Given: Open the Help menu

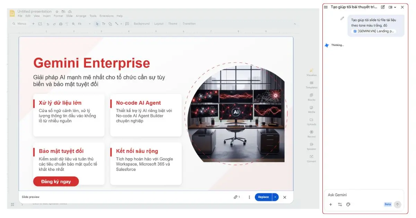Looking at the screenshot, I should pyautogui.click(x=120, y=16).
